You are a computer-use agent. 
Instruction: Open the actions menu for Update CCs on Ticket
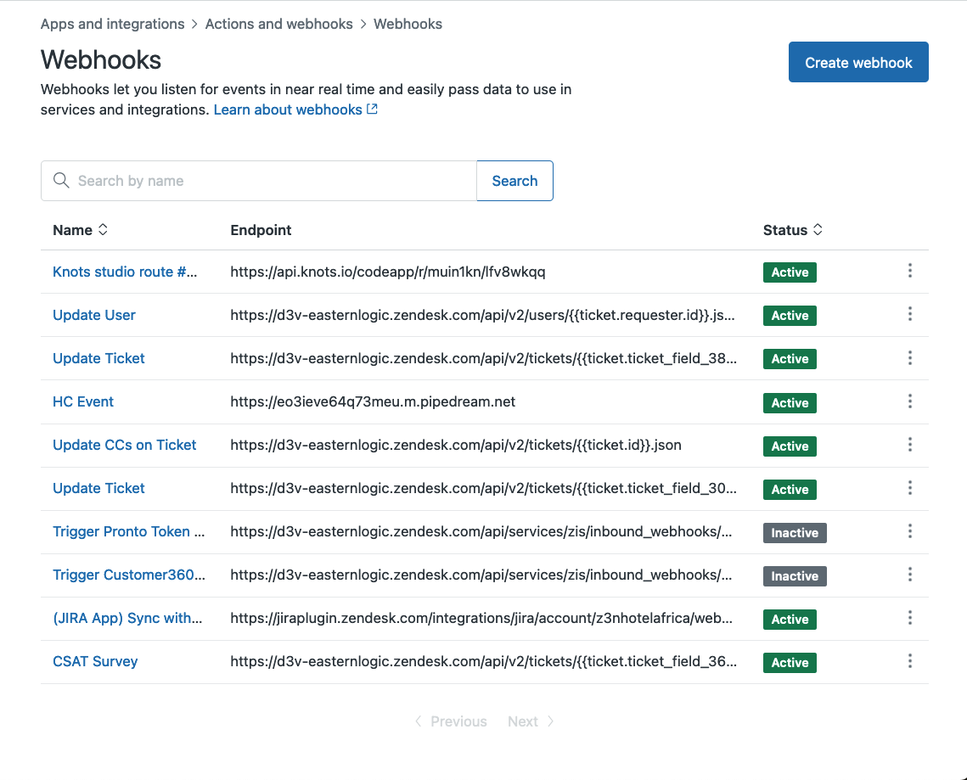(x=909, y=445)
